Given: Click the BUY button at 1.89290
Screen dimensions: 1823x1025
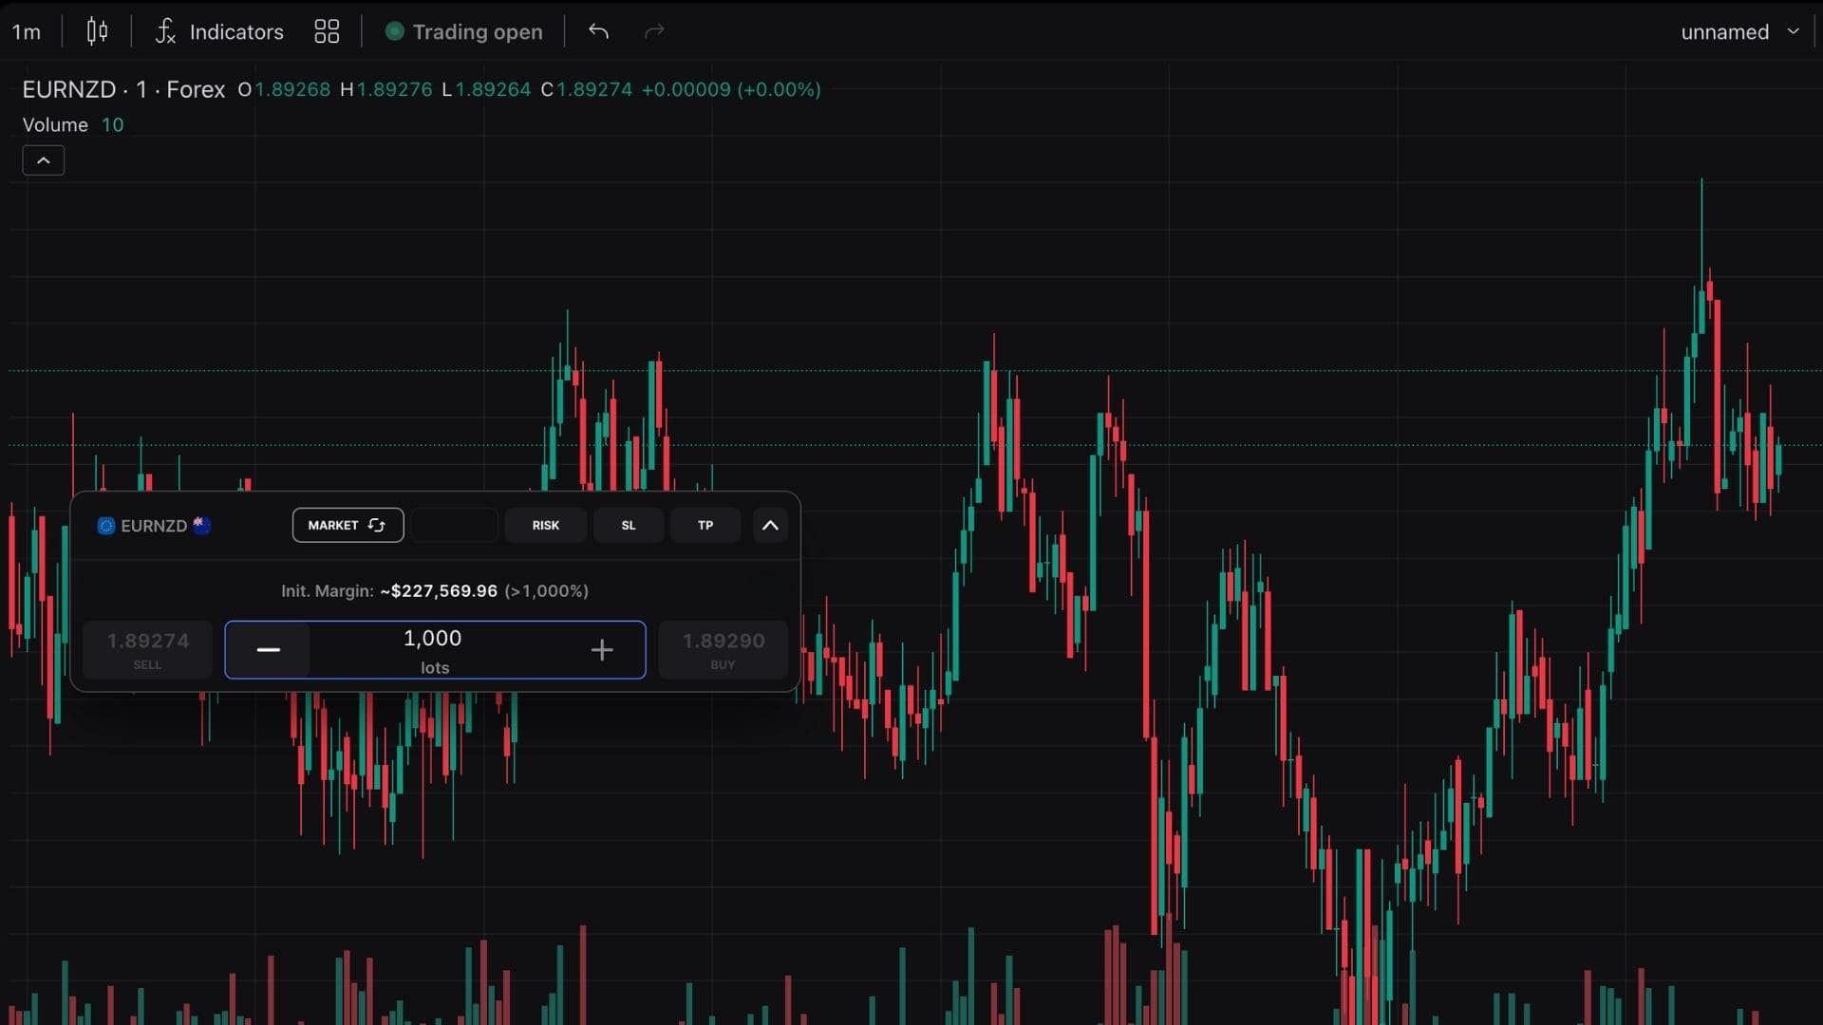Looking at the screenshot, I should 724,650.
